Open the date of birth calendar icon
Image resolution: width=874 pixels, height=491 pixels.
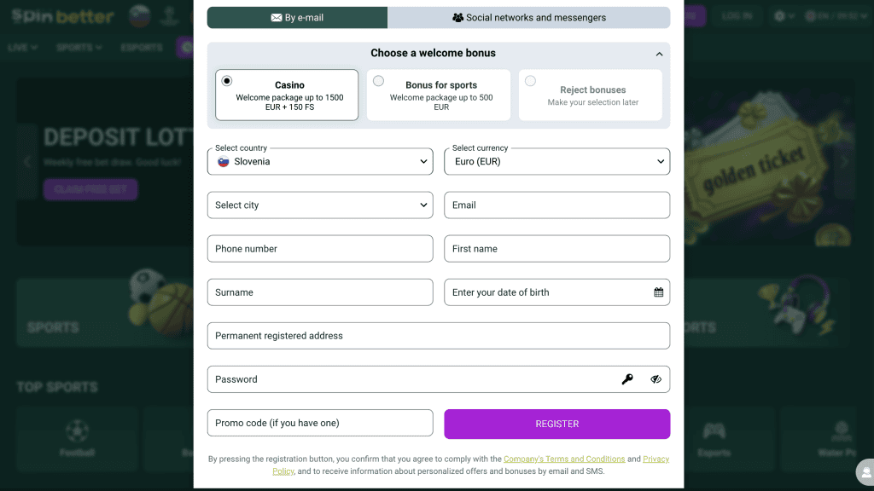click(x=659, y=292)
